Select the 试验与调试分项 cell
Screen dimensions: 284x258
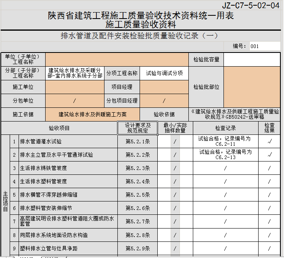(164, 73)
